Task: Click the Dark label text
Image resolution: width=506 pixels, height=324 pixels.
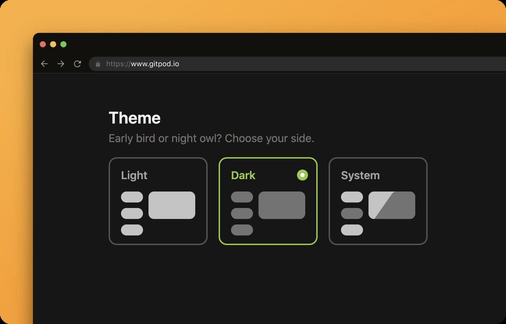Action: click(243, 175)
